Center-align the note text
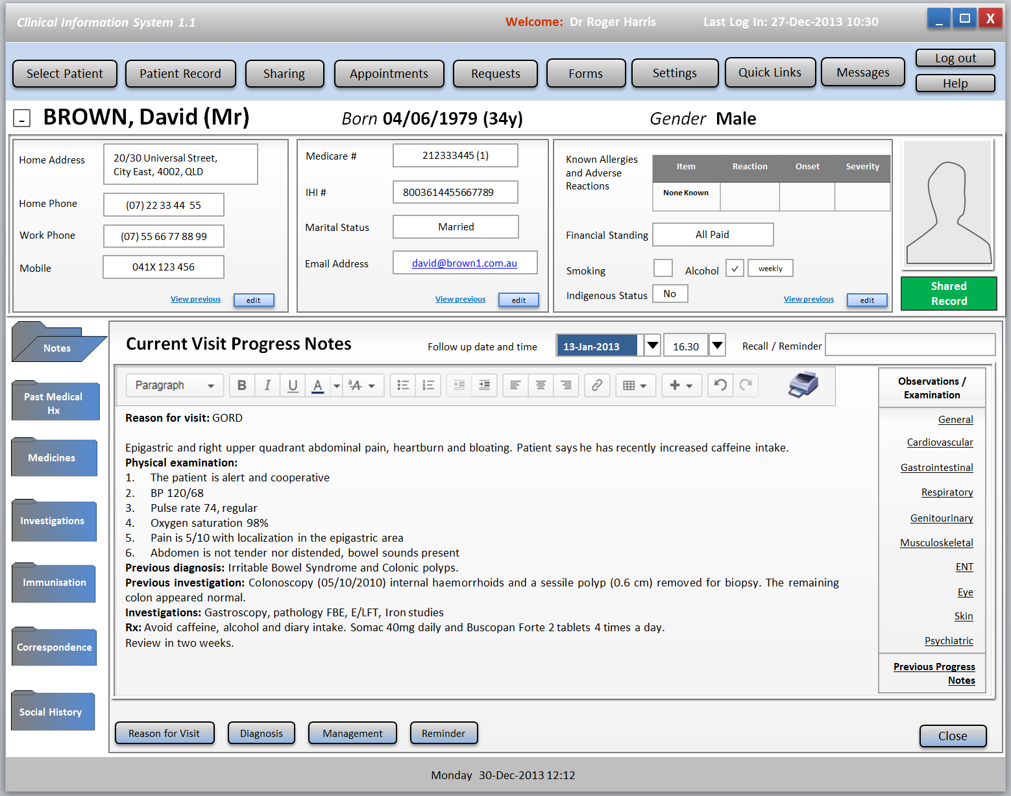This screenshot has width=1011, height=796. (541, 385)
